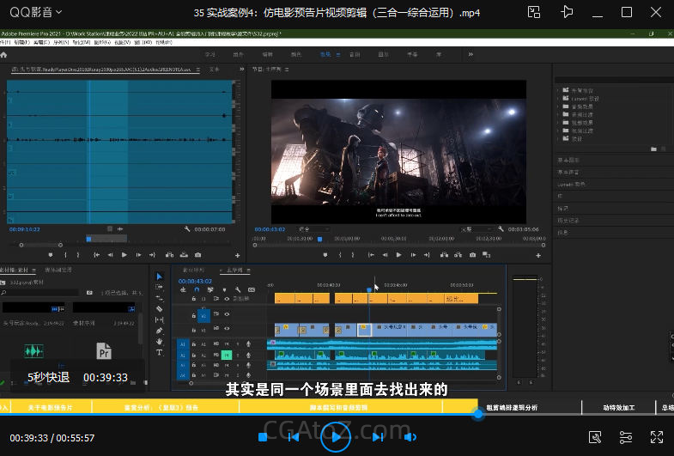The width and height of the screenshot is (674, 456).
Task: Expand the Lumetri presets folder in the Effects panel
Action: pos(558,98)
